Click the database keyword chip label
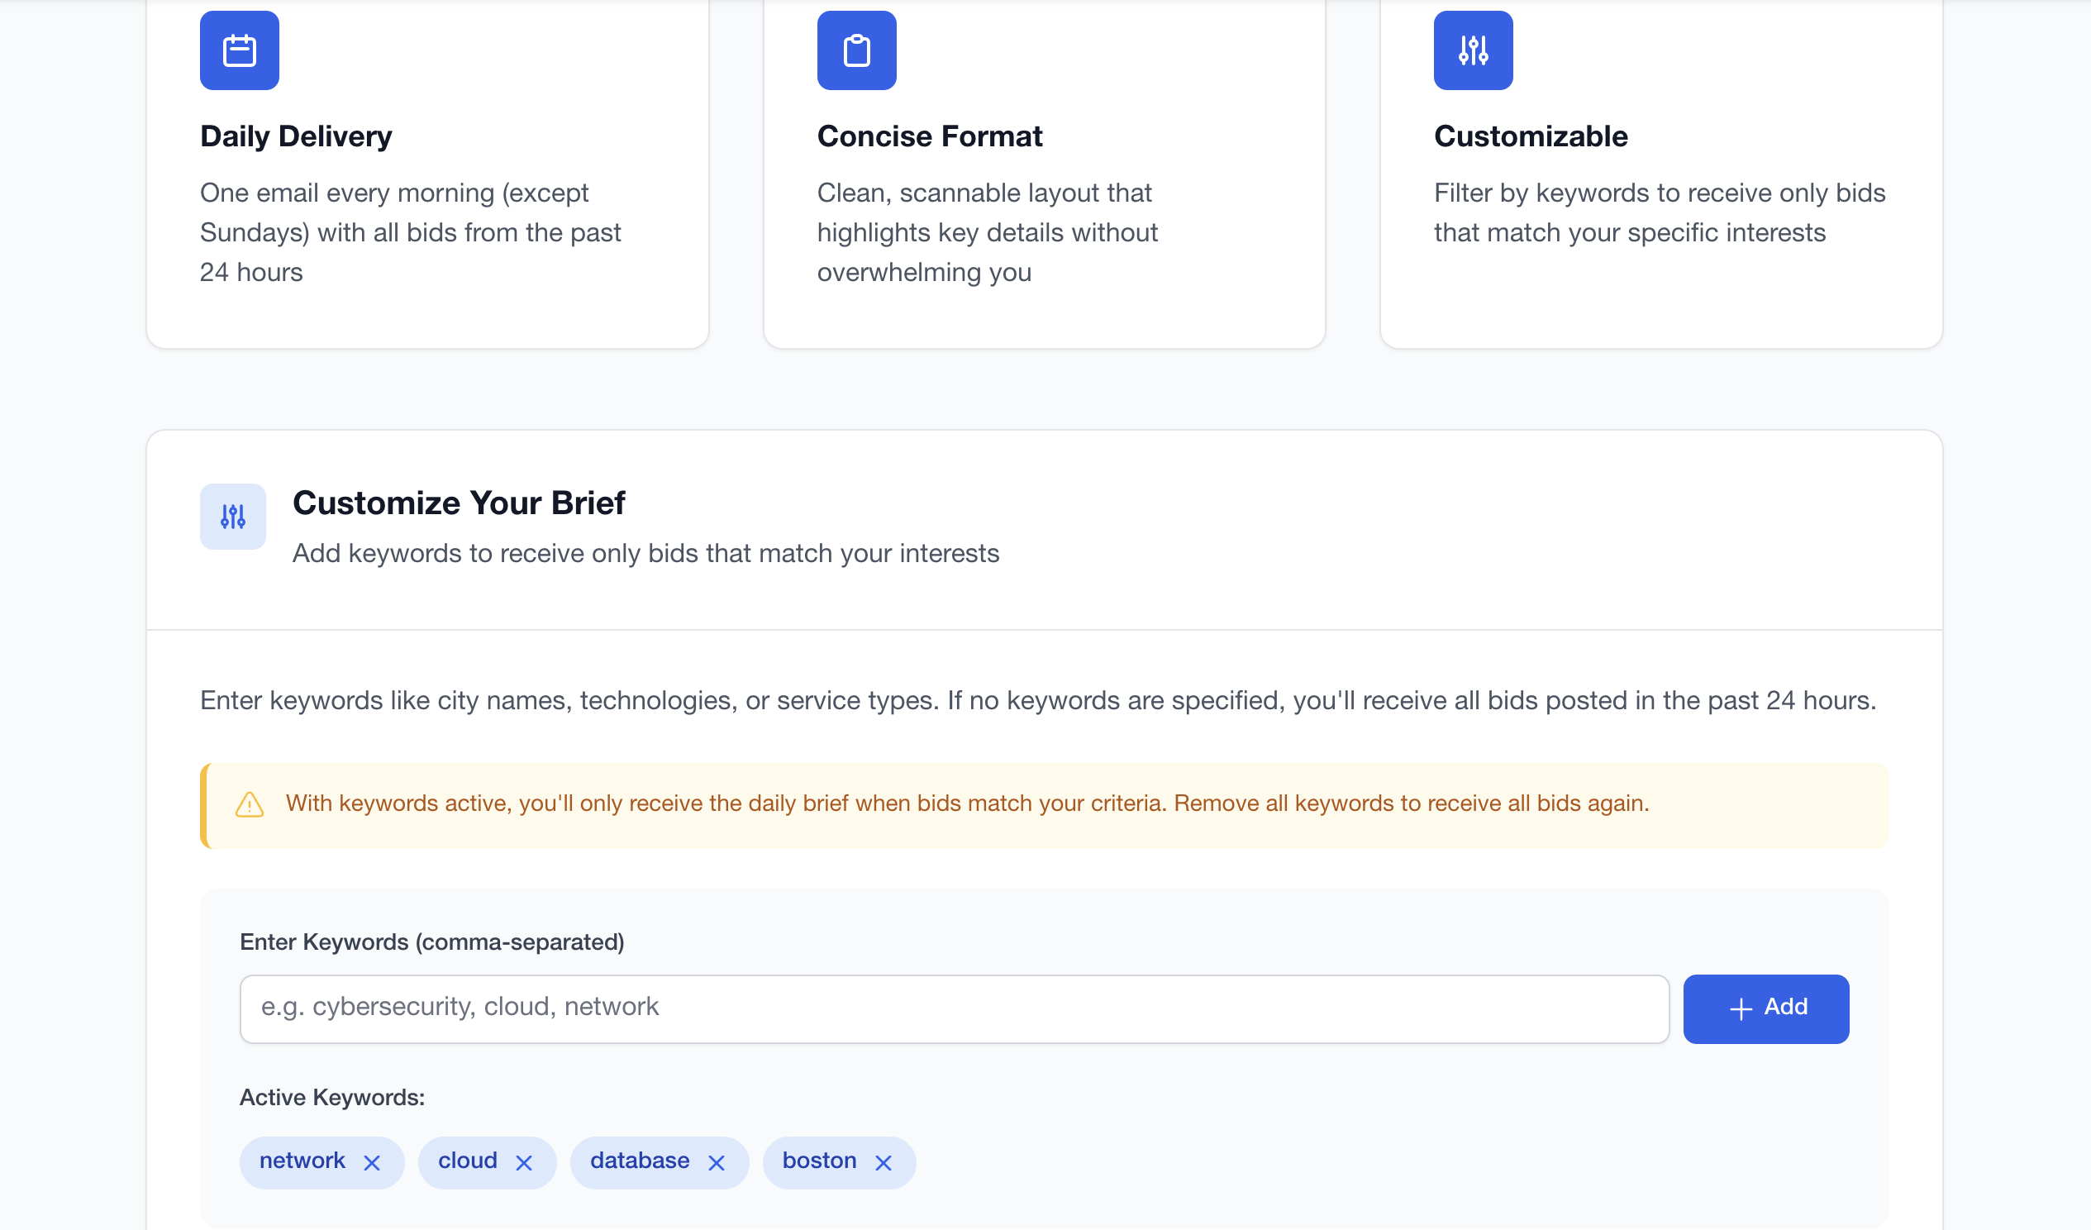The height and width of the screenshot is (1230, 2091). (639, 1161)
